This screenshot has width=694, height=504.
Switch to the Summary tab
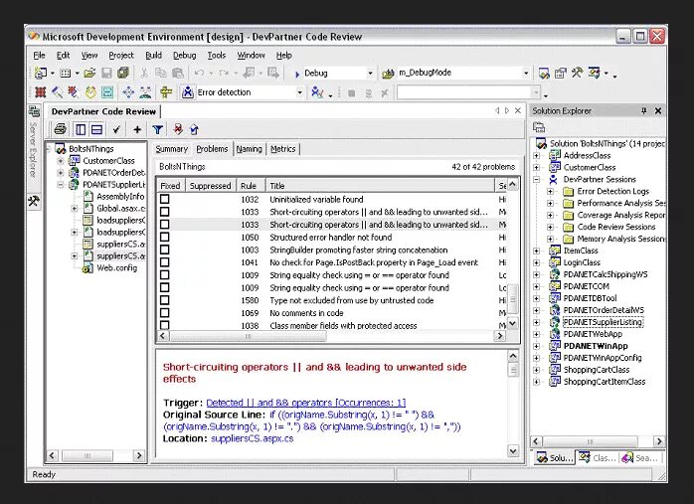pos(172,149)
